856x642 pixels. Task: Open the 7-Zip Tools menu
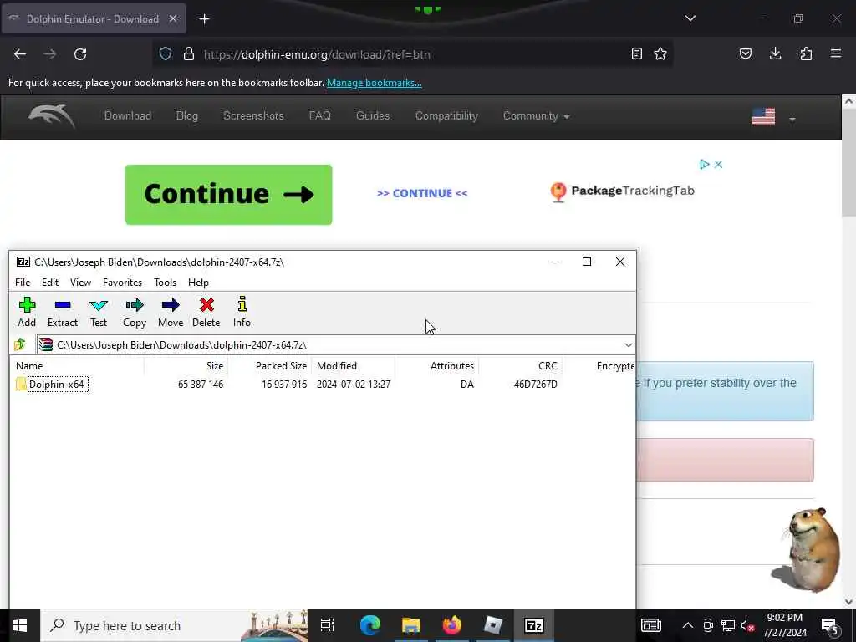165,283
